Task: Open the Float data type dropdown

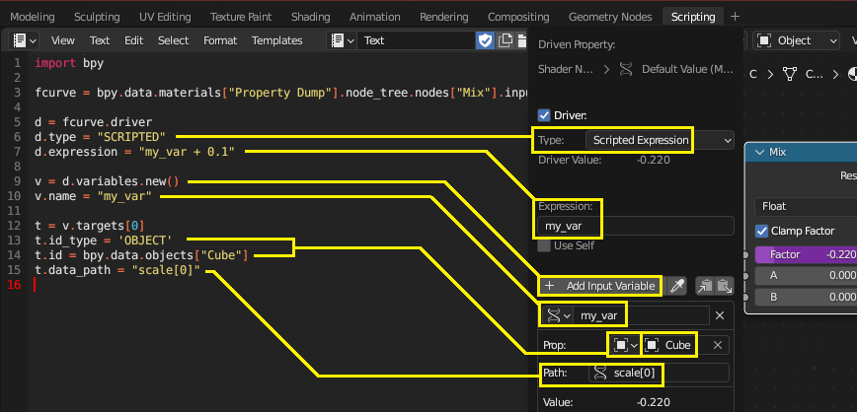Action: 805,207
